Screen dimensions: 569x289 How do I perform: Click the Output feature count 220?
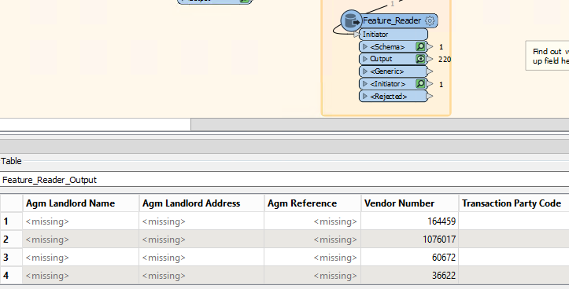click(445, 60)
